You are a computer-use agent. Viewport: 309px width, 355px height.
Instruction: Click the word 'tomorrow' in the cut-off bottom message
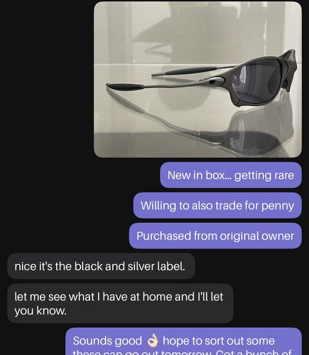(x=185, y=352)
